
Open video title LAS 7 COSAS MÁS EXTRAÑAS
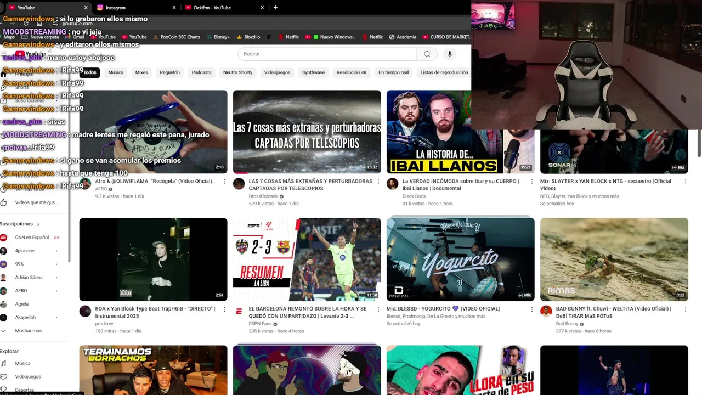[x=310, y=184]
